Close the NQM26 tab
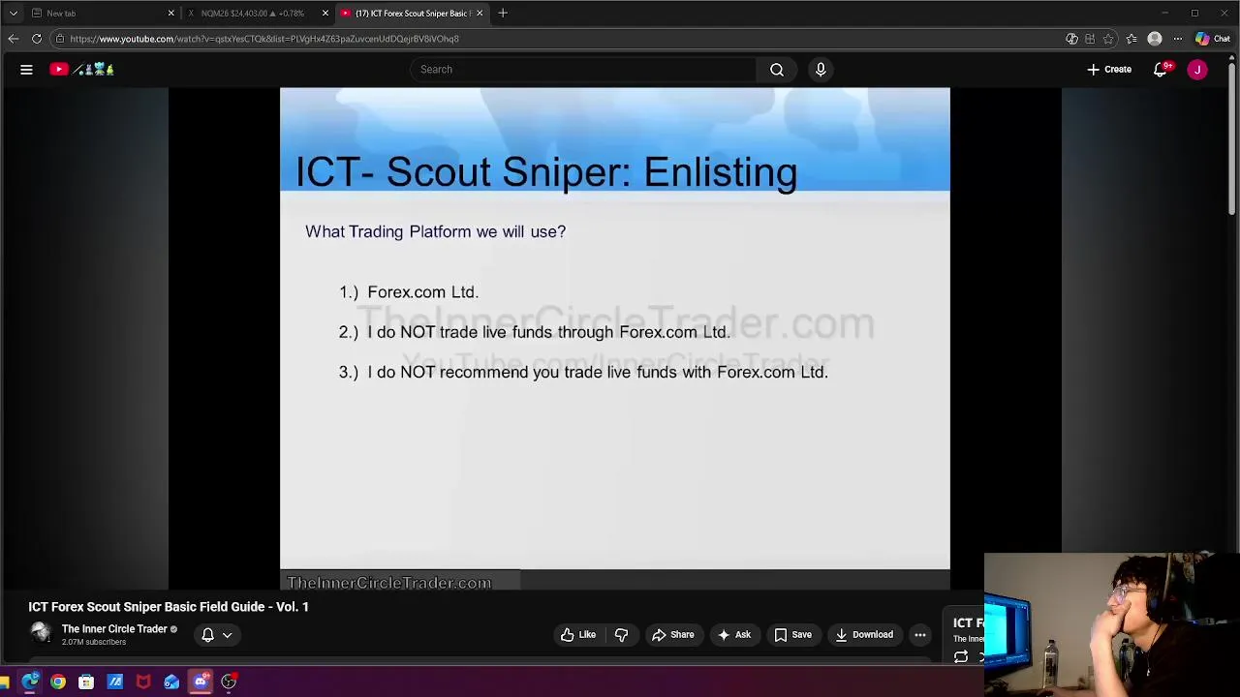Screen dimensions: 1240x697 (325, 14)
